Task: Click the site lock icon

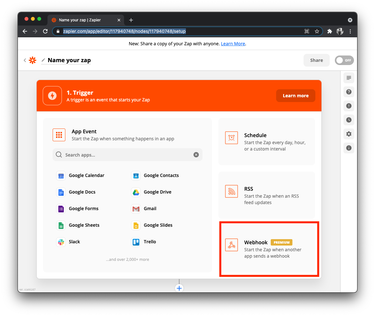Action: (x=58, y=31)
